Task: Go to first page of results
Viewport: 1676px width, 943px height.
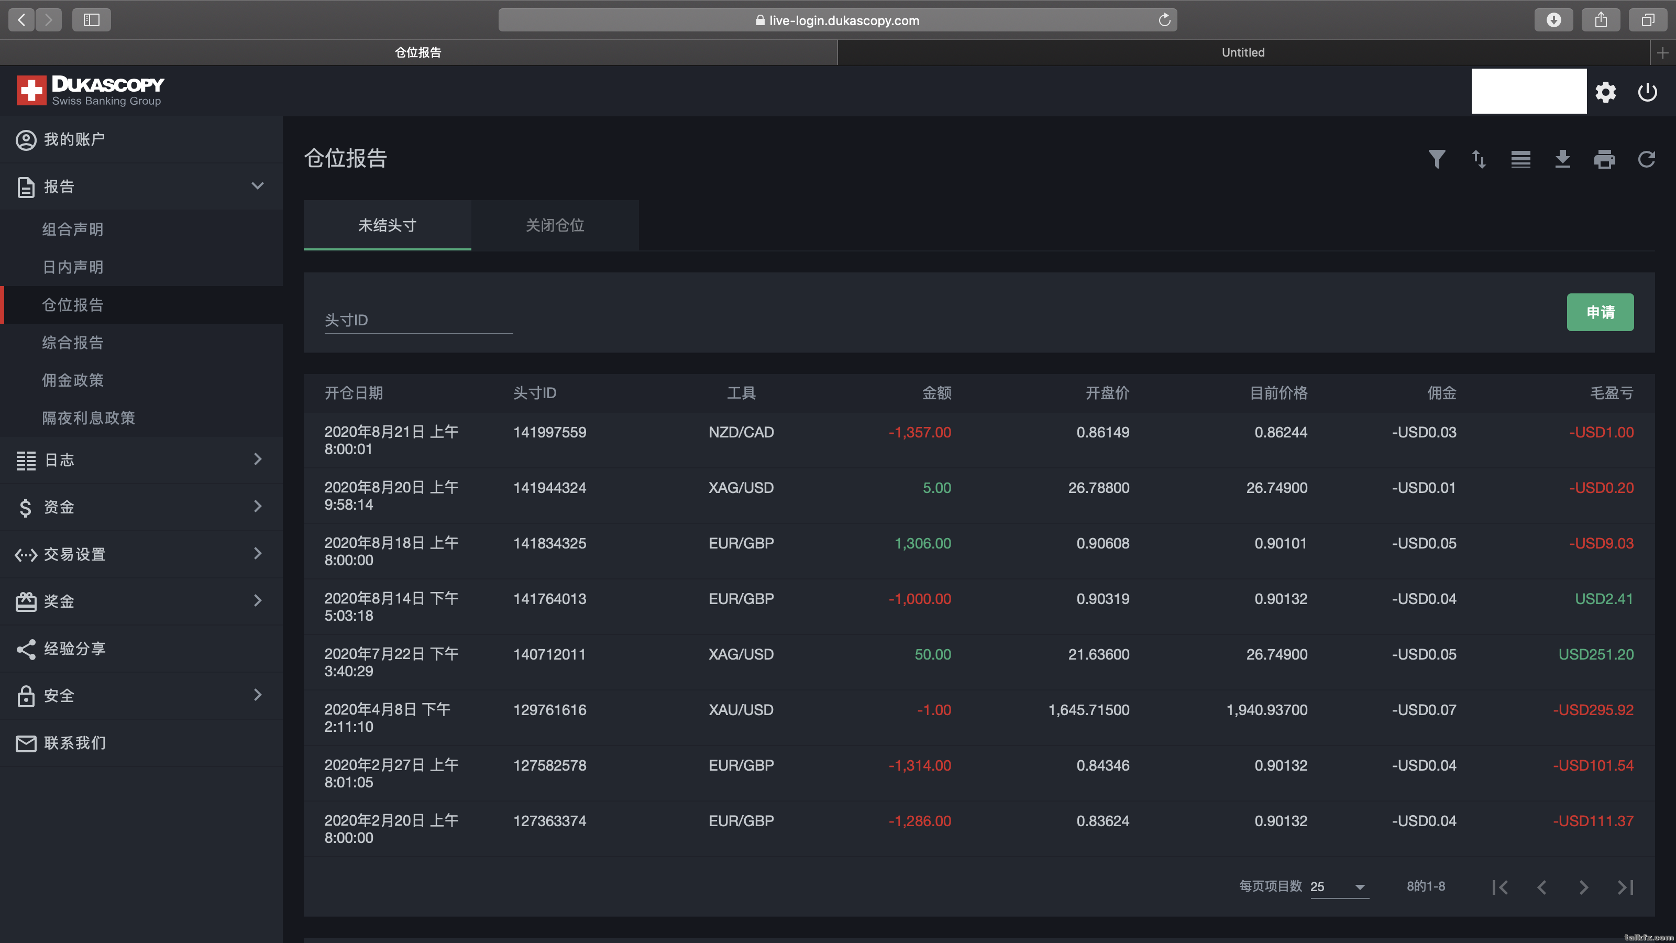Action: [x=1499, y=887]
